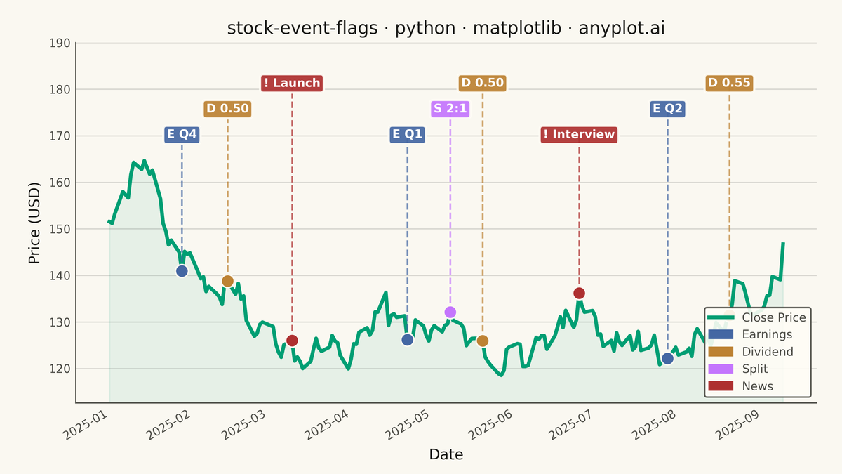Select the purple split marker dot
842x474 pixels.
click(x=450, y=312)
